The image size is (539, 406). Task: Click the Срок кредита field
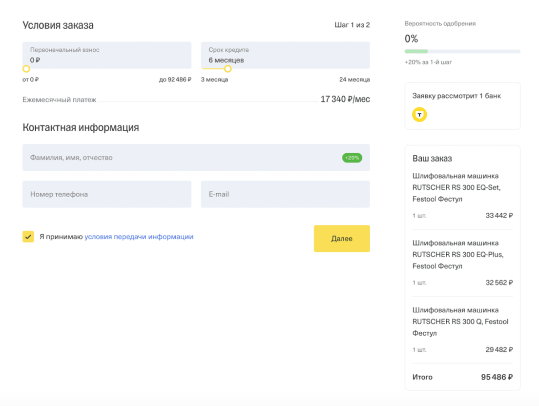coord(285,55)
